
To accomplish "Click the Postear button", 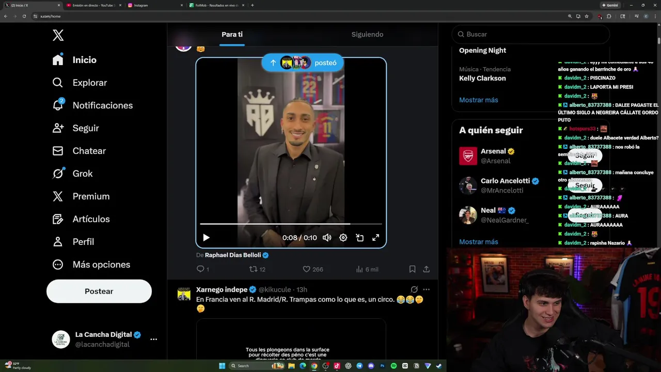I will (x=99, y=291).
